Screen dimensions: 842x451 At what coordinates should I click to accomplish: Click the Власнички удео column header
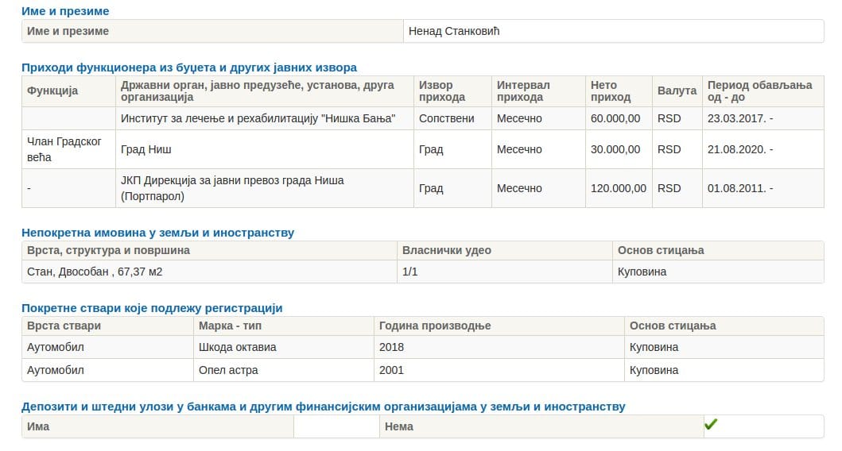[x=446, y=250]
